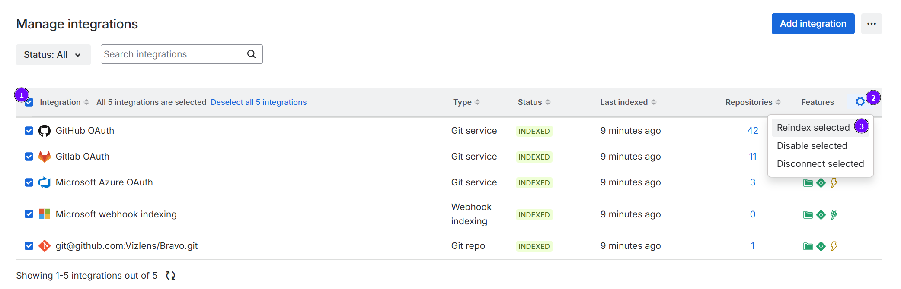Focus the Search integrations field
Viewport: 901px width, 289px height.
tap(173, 54)
